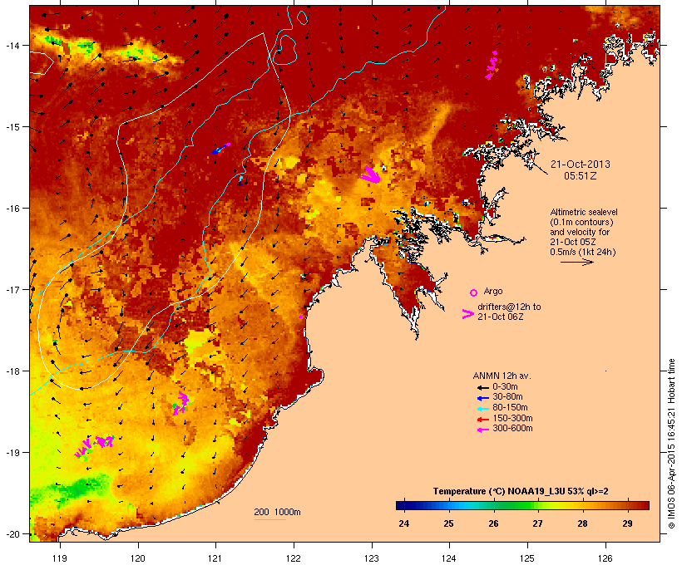Click the cyan 80-150m legend arrow
The image size is (682, 565).
[x=482, y=409]
